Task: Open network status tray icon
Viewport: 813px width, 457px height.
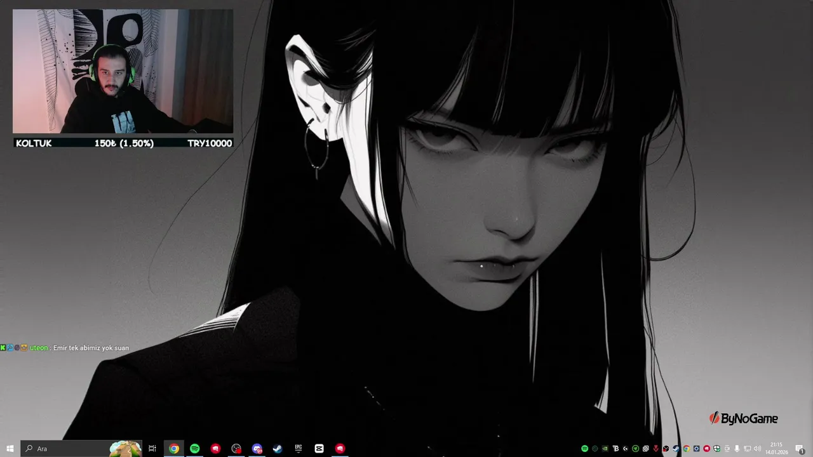Action: [747, 449]
